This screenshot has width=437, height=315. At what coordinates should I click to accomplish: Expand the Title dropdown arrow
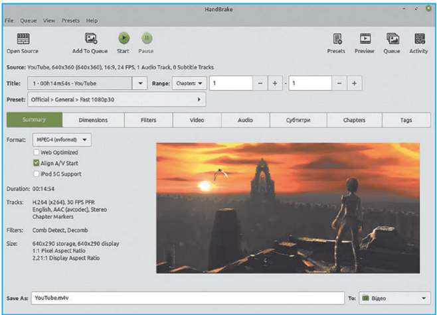coord(139,84)
